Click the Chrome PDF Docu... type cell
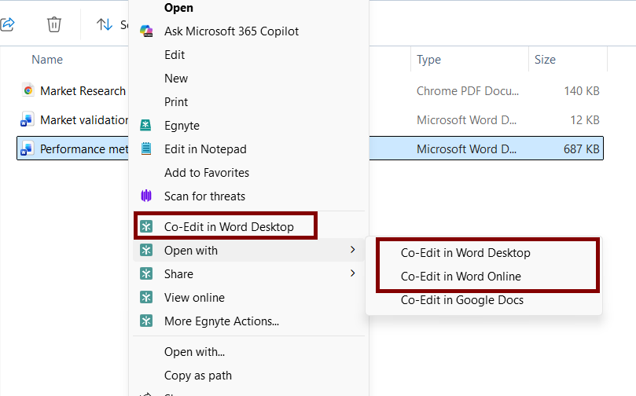 pyautogui.click(x=468, y=91)
